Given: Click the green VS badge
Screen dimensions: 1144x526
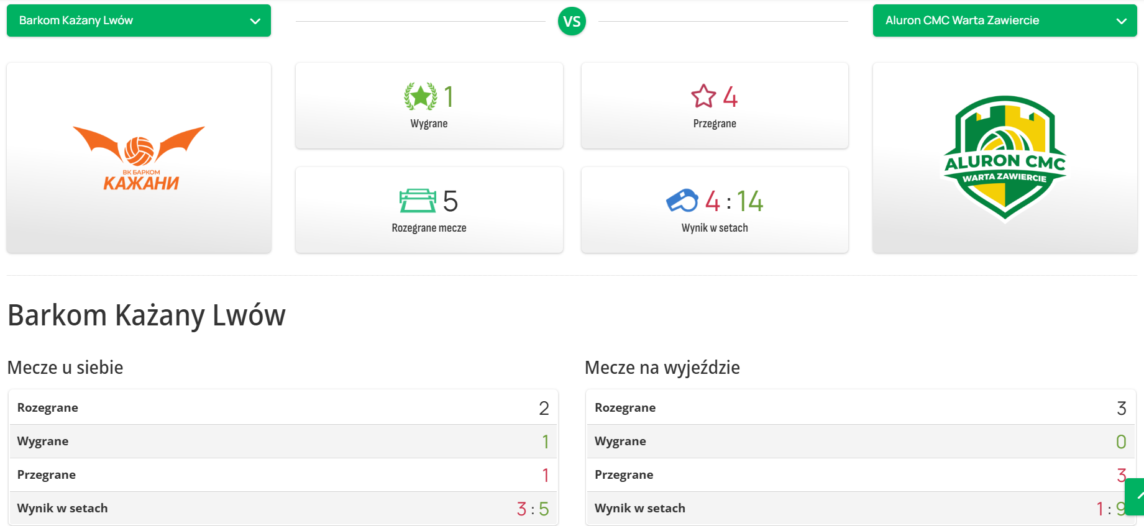Looking at the screenshot, I should (x=572, y=22).
